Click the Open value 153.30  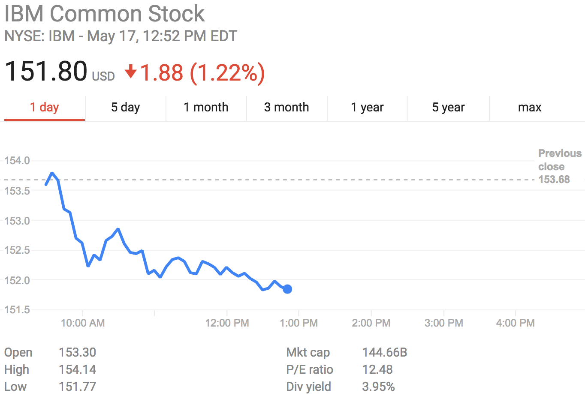pyautogui.click(x=77, y=353)
